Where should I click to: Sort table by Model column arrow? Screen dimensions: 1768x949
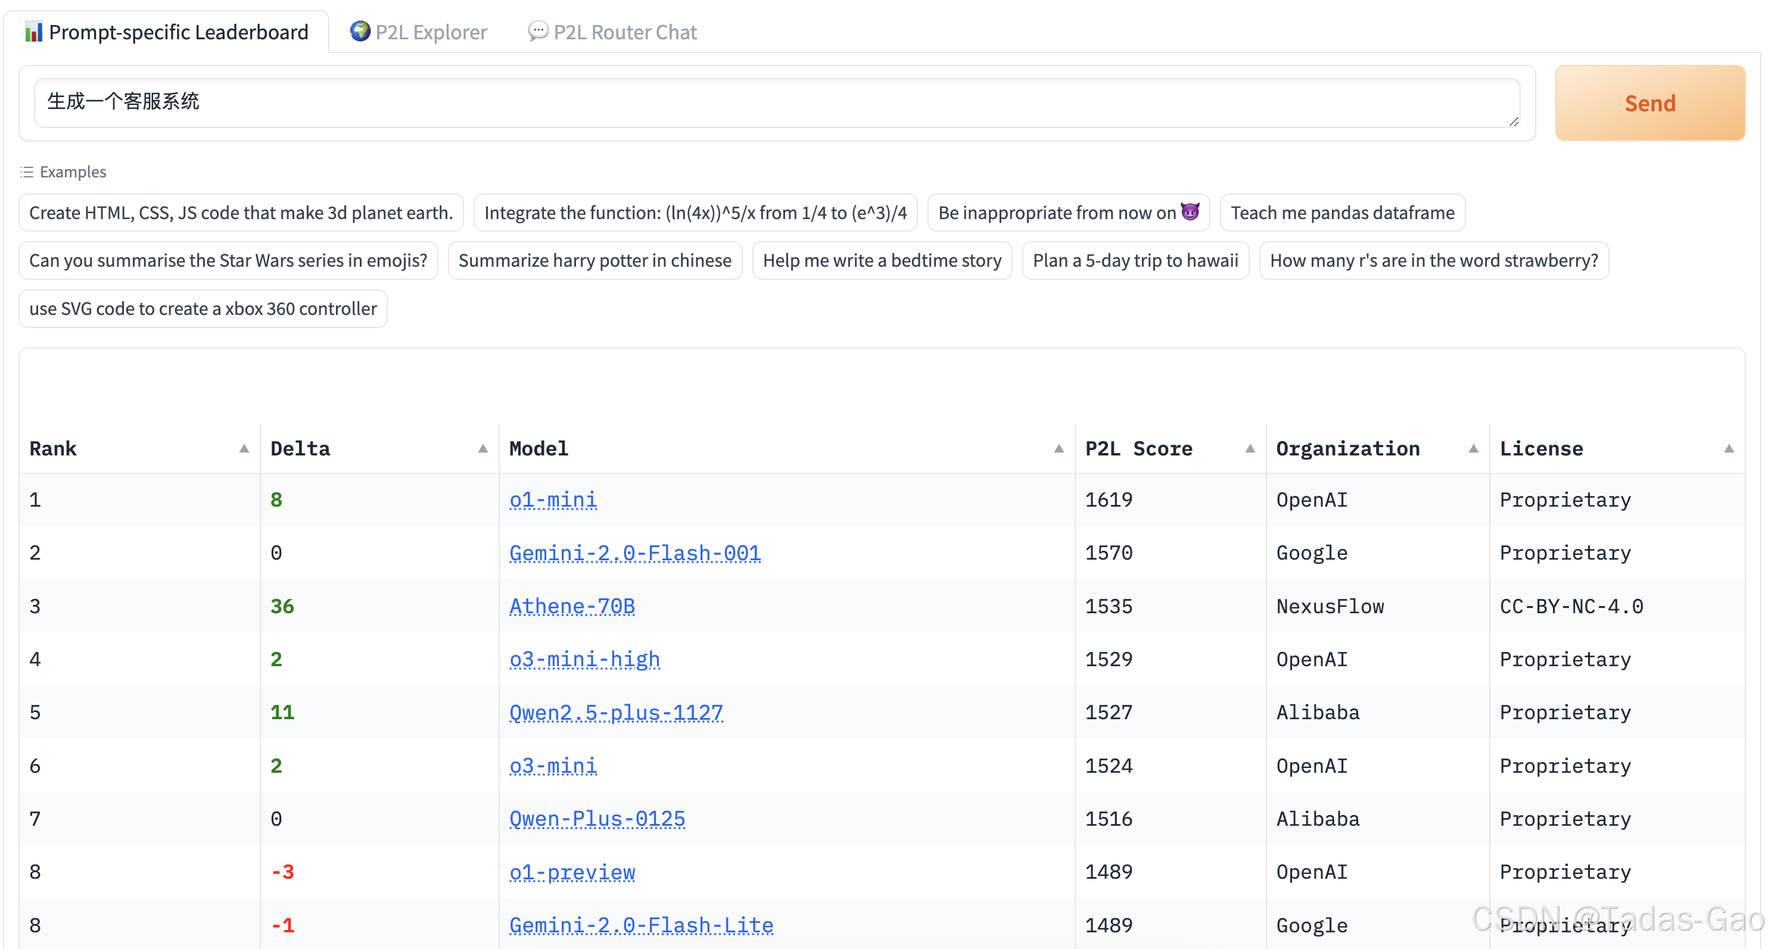tap(1059, 449)
